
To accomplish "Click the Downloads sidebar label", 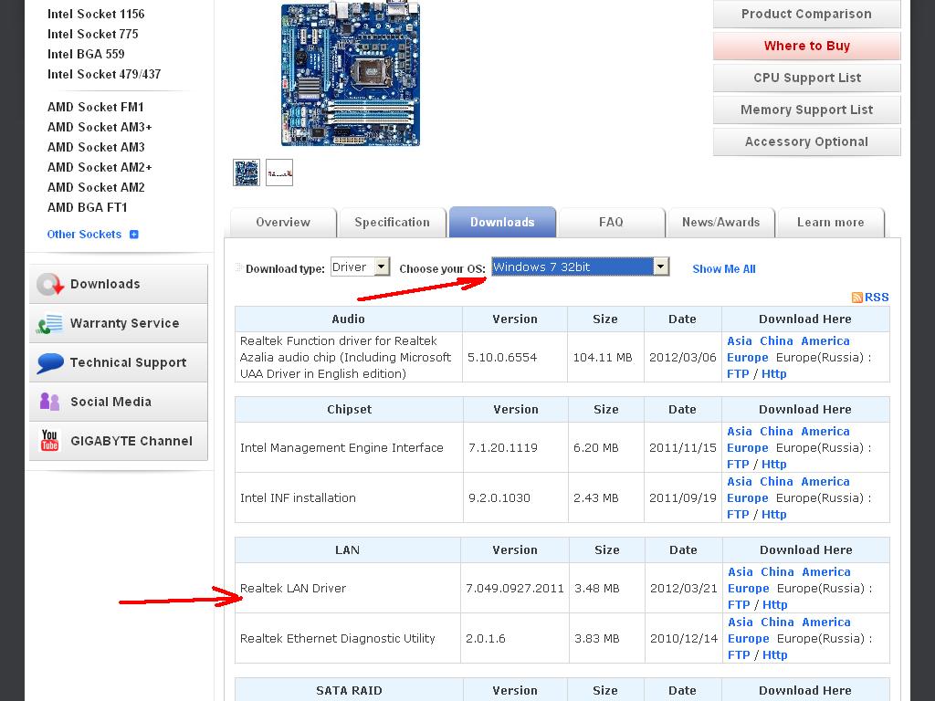I will click(x=106, y=285).
